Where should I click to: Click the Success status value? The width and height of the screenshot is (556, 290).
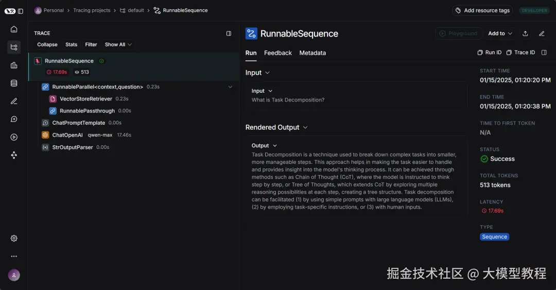497,159
